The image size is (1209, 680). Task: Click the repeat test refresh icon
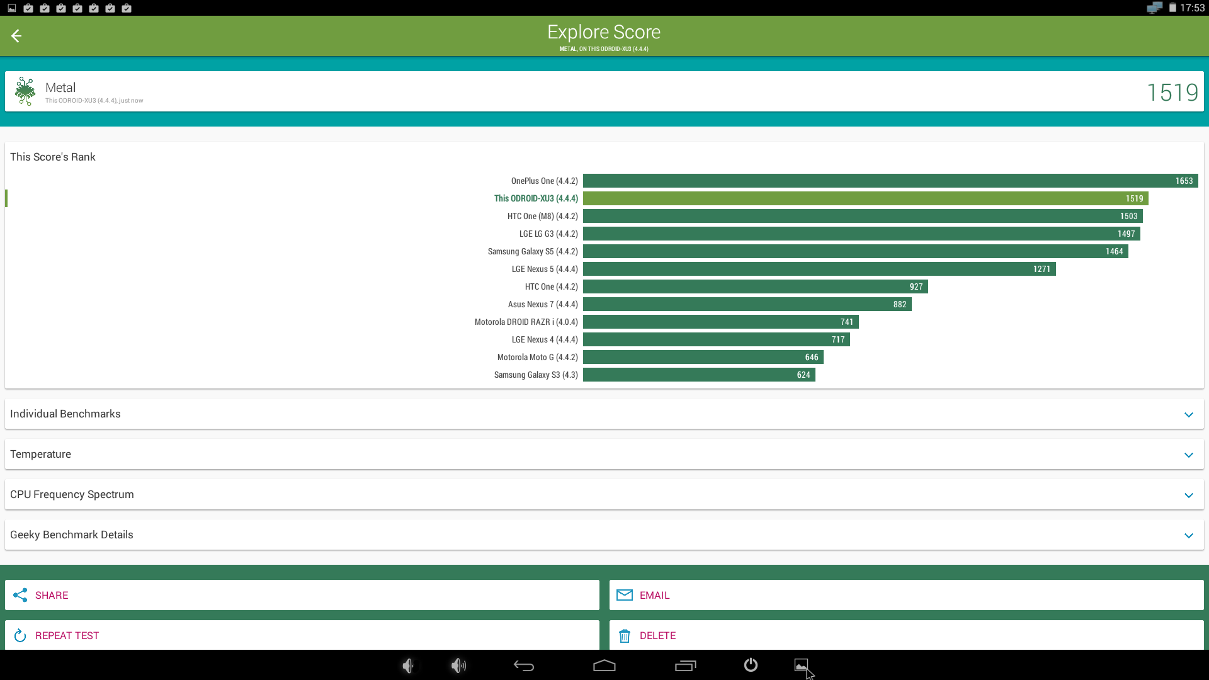20,635
